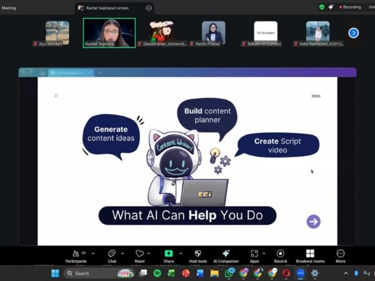
Task: Open the Participants panel
Action: click(76, 257)
